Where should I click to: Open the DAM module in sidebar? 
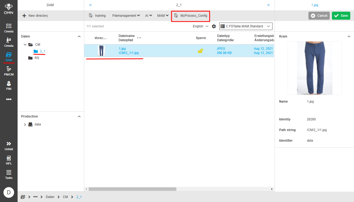point(9,57)
